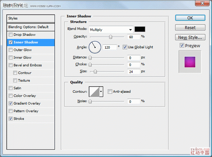Click the New Style... button
The height and width of the screenshot is (157, 212).
point(190,37)
